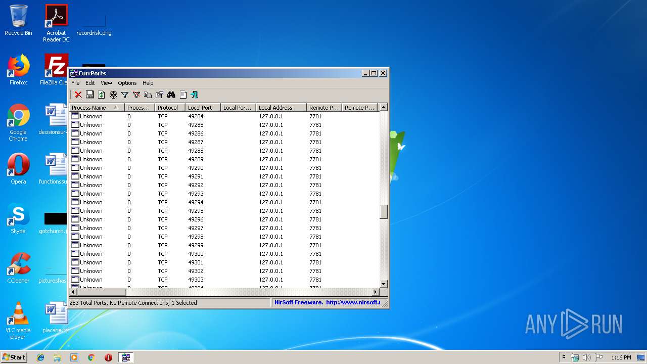
Task: Click the vertical scrollbar up arrow
Action: tap(384, 107)
